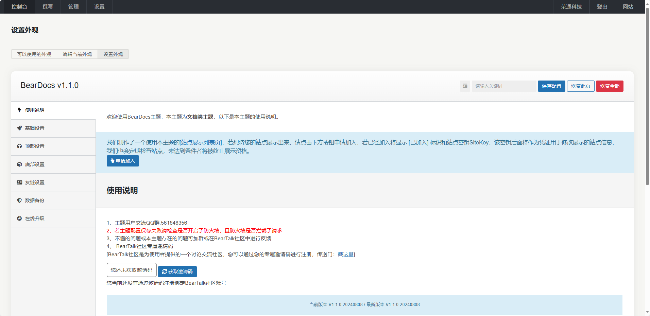This screenshot has height=316, width=650.
Task: Click the headphone icon for 顶部设置
Action: click(19, 146)
